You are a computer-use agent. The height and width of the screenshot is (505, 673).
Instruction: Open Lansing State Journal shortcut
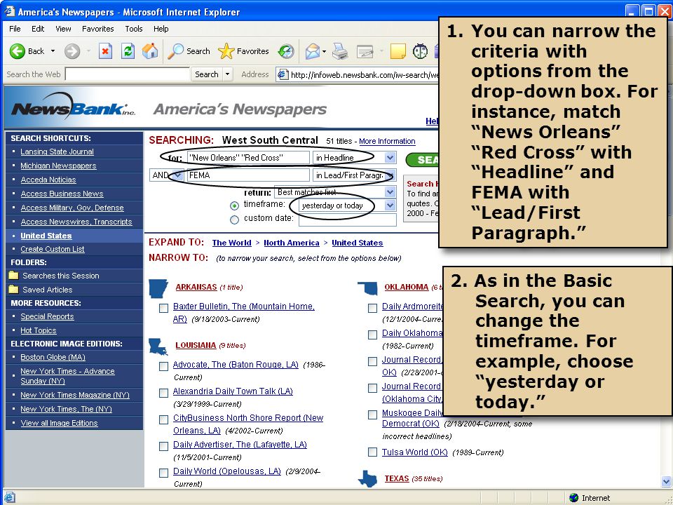[57, 151]
